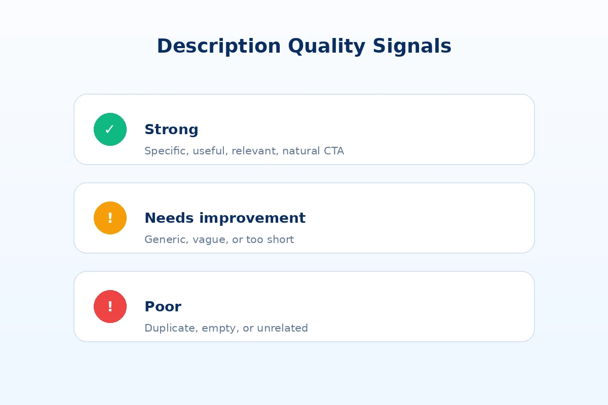This screenshot has width=608, height=405.
Task: Click the word "unrelated" in Poor description
Action: tap(282, 328)
